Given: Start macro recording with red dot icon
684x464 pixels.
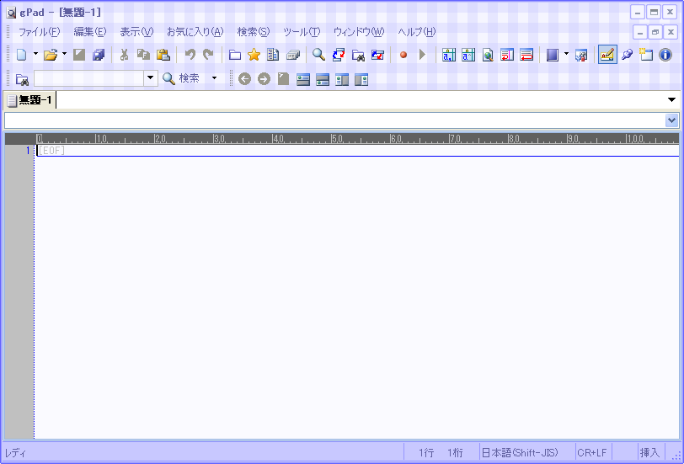Looking at the screenshot, I should click(x=403, y=55).
